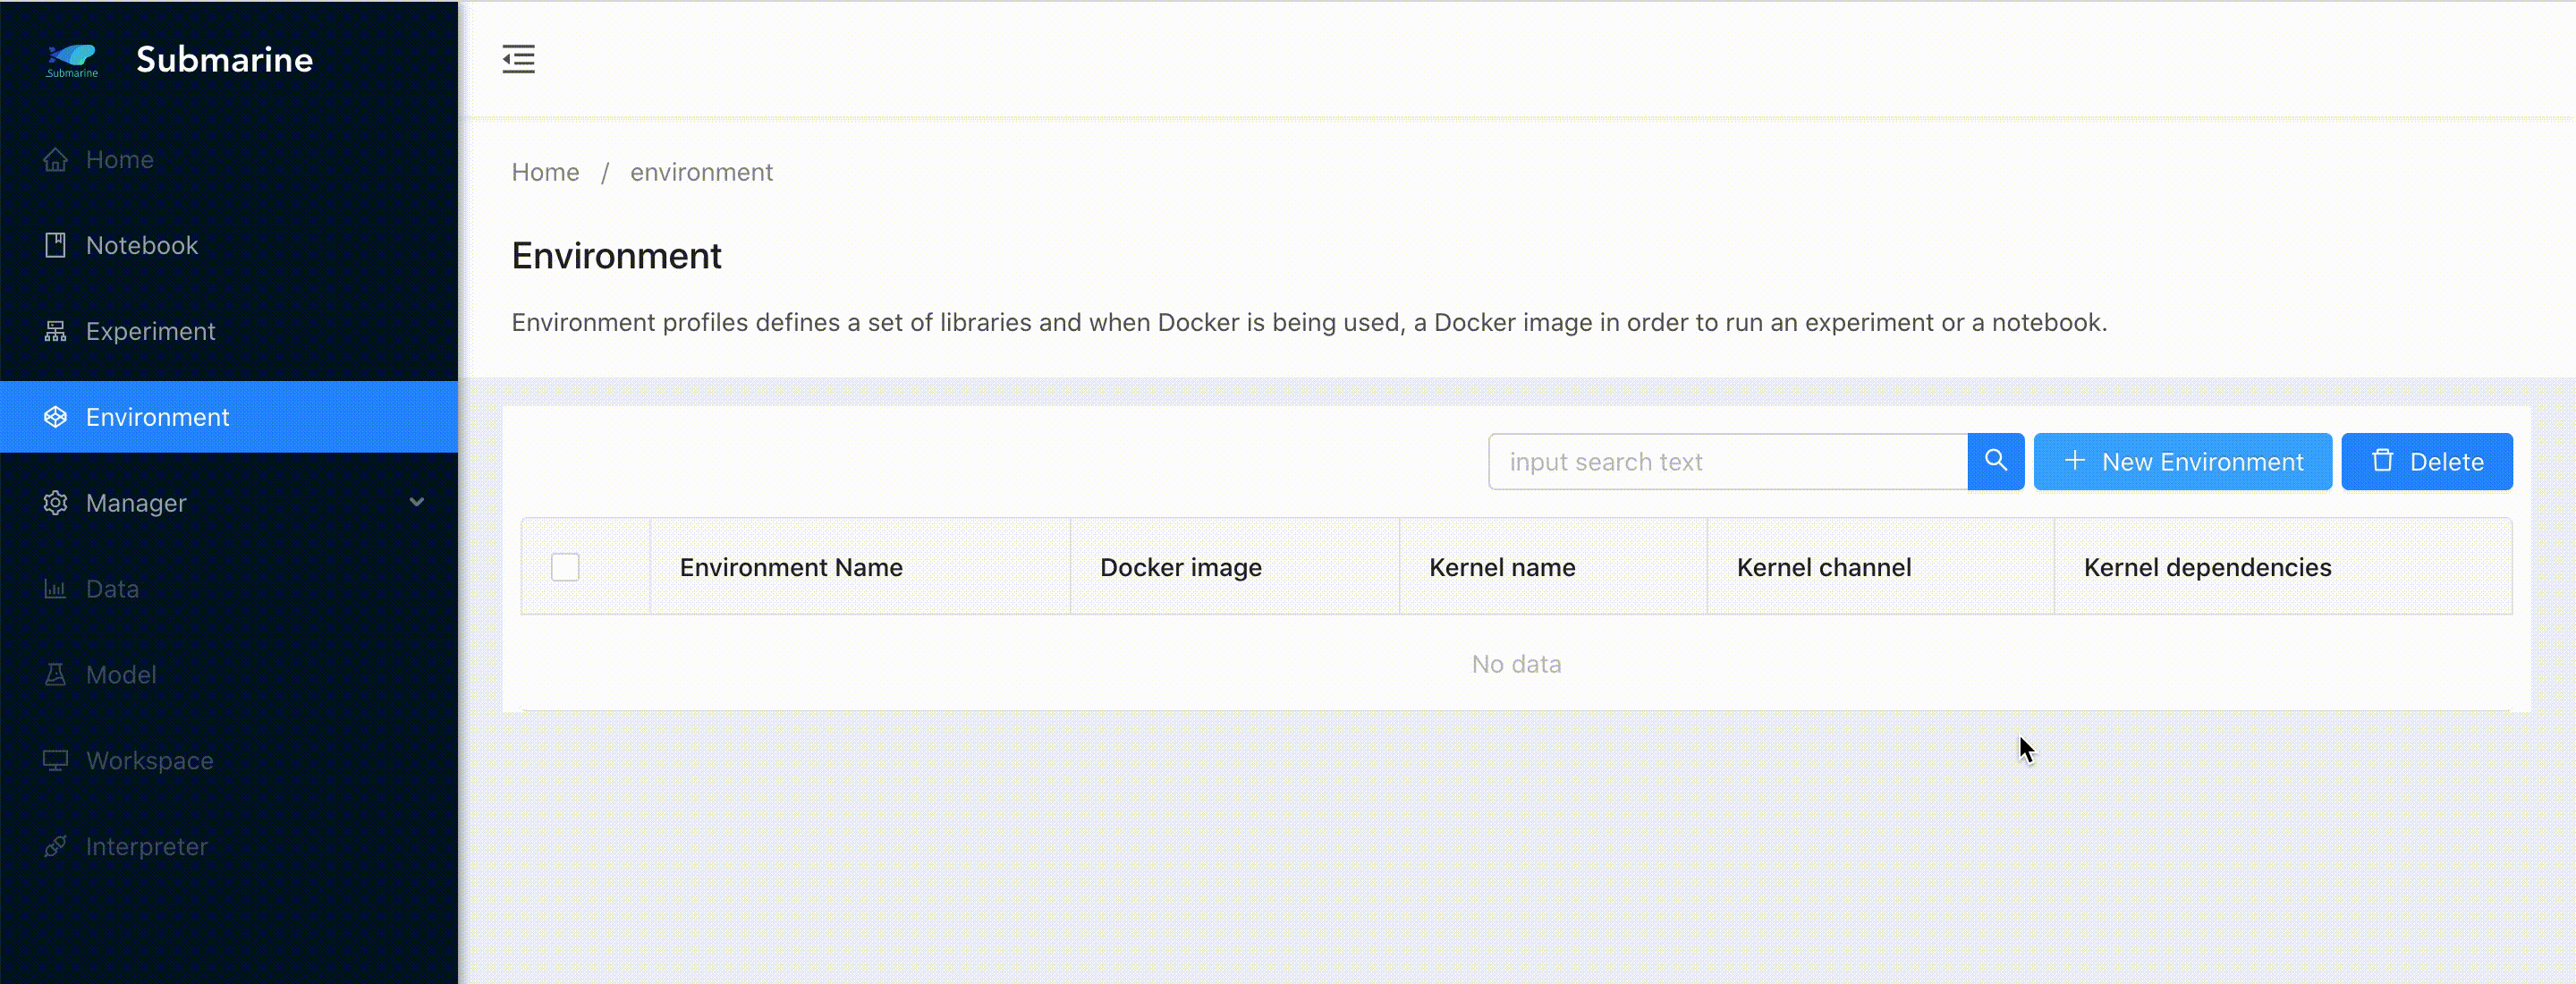Click the Manager gear icon
The image size is (2576, 984).
(x=56, y=503)
